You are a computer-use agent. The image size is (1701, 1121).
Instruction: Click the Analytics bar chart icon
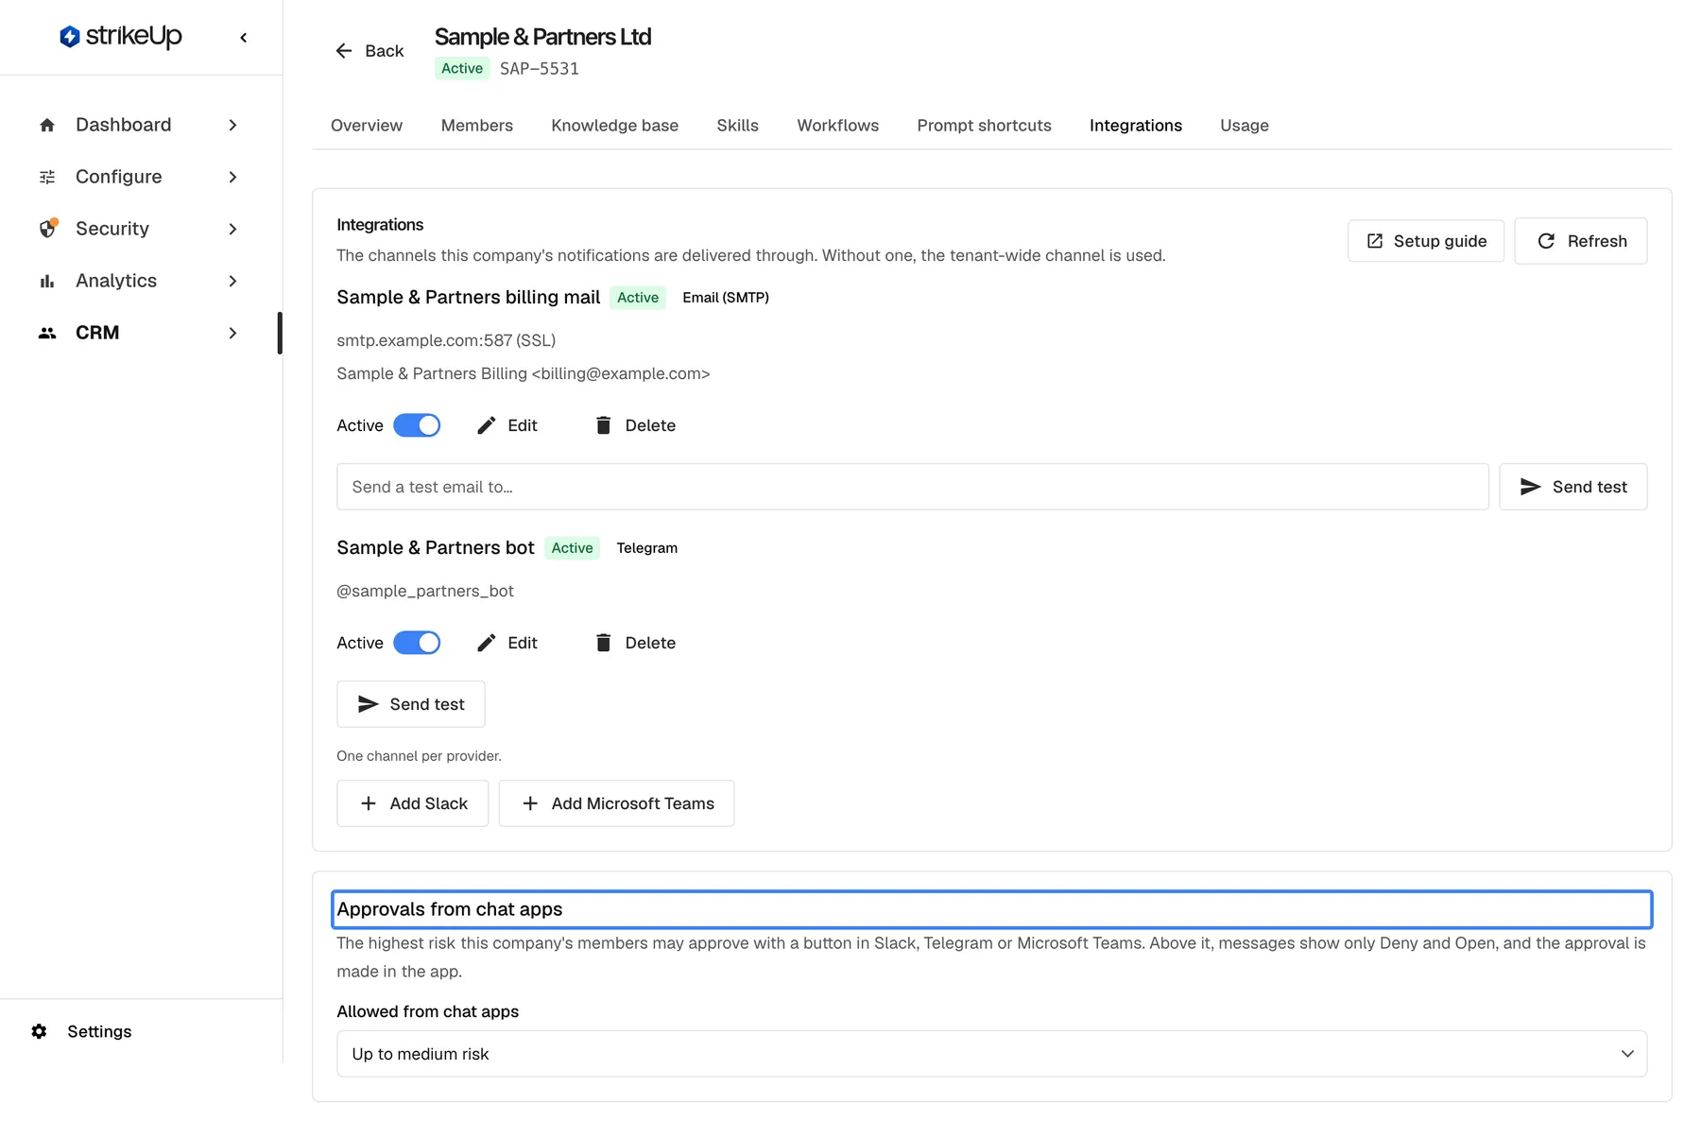point(47,281)
